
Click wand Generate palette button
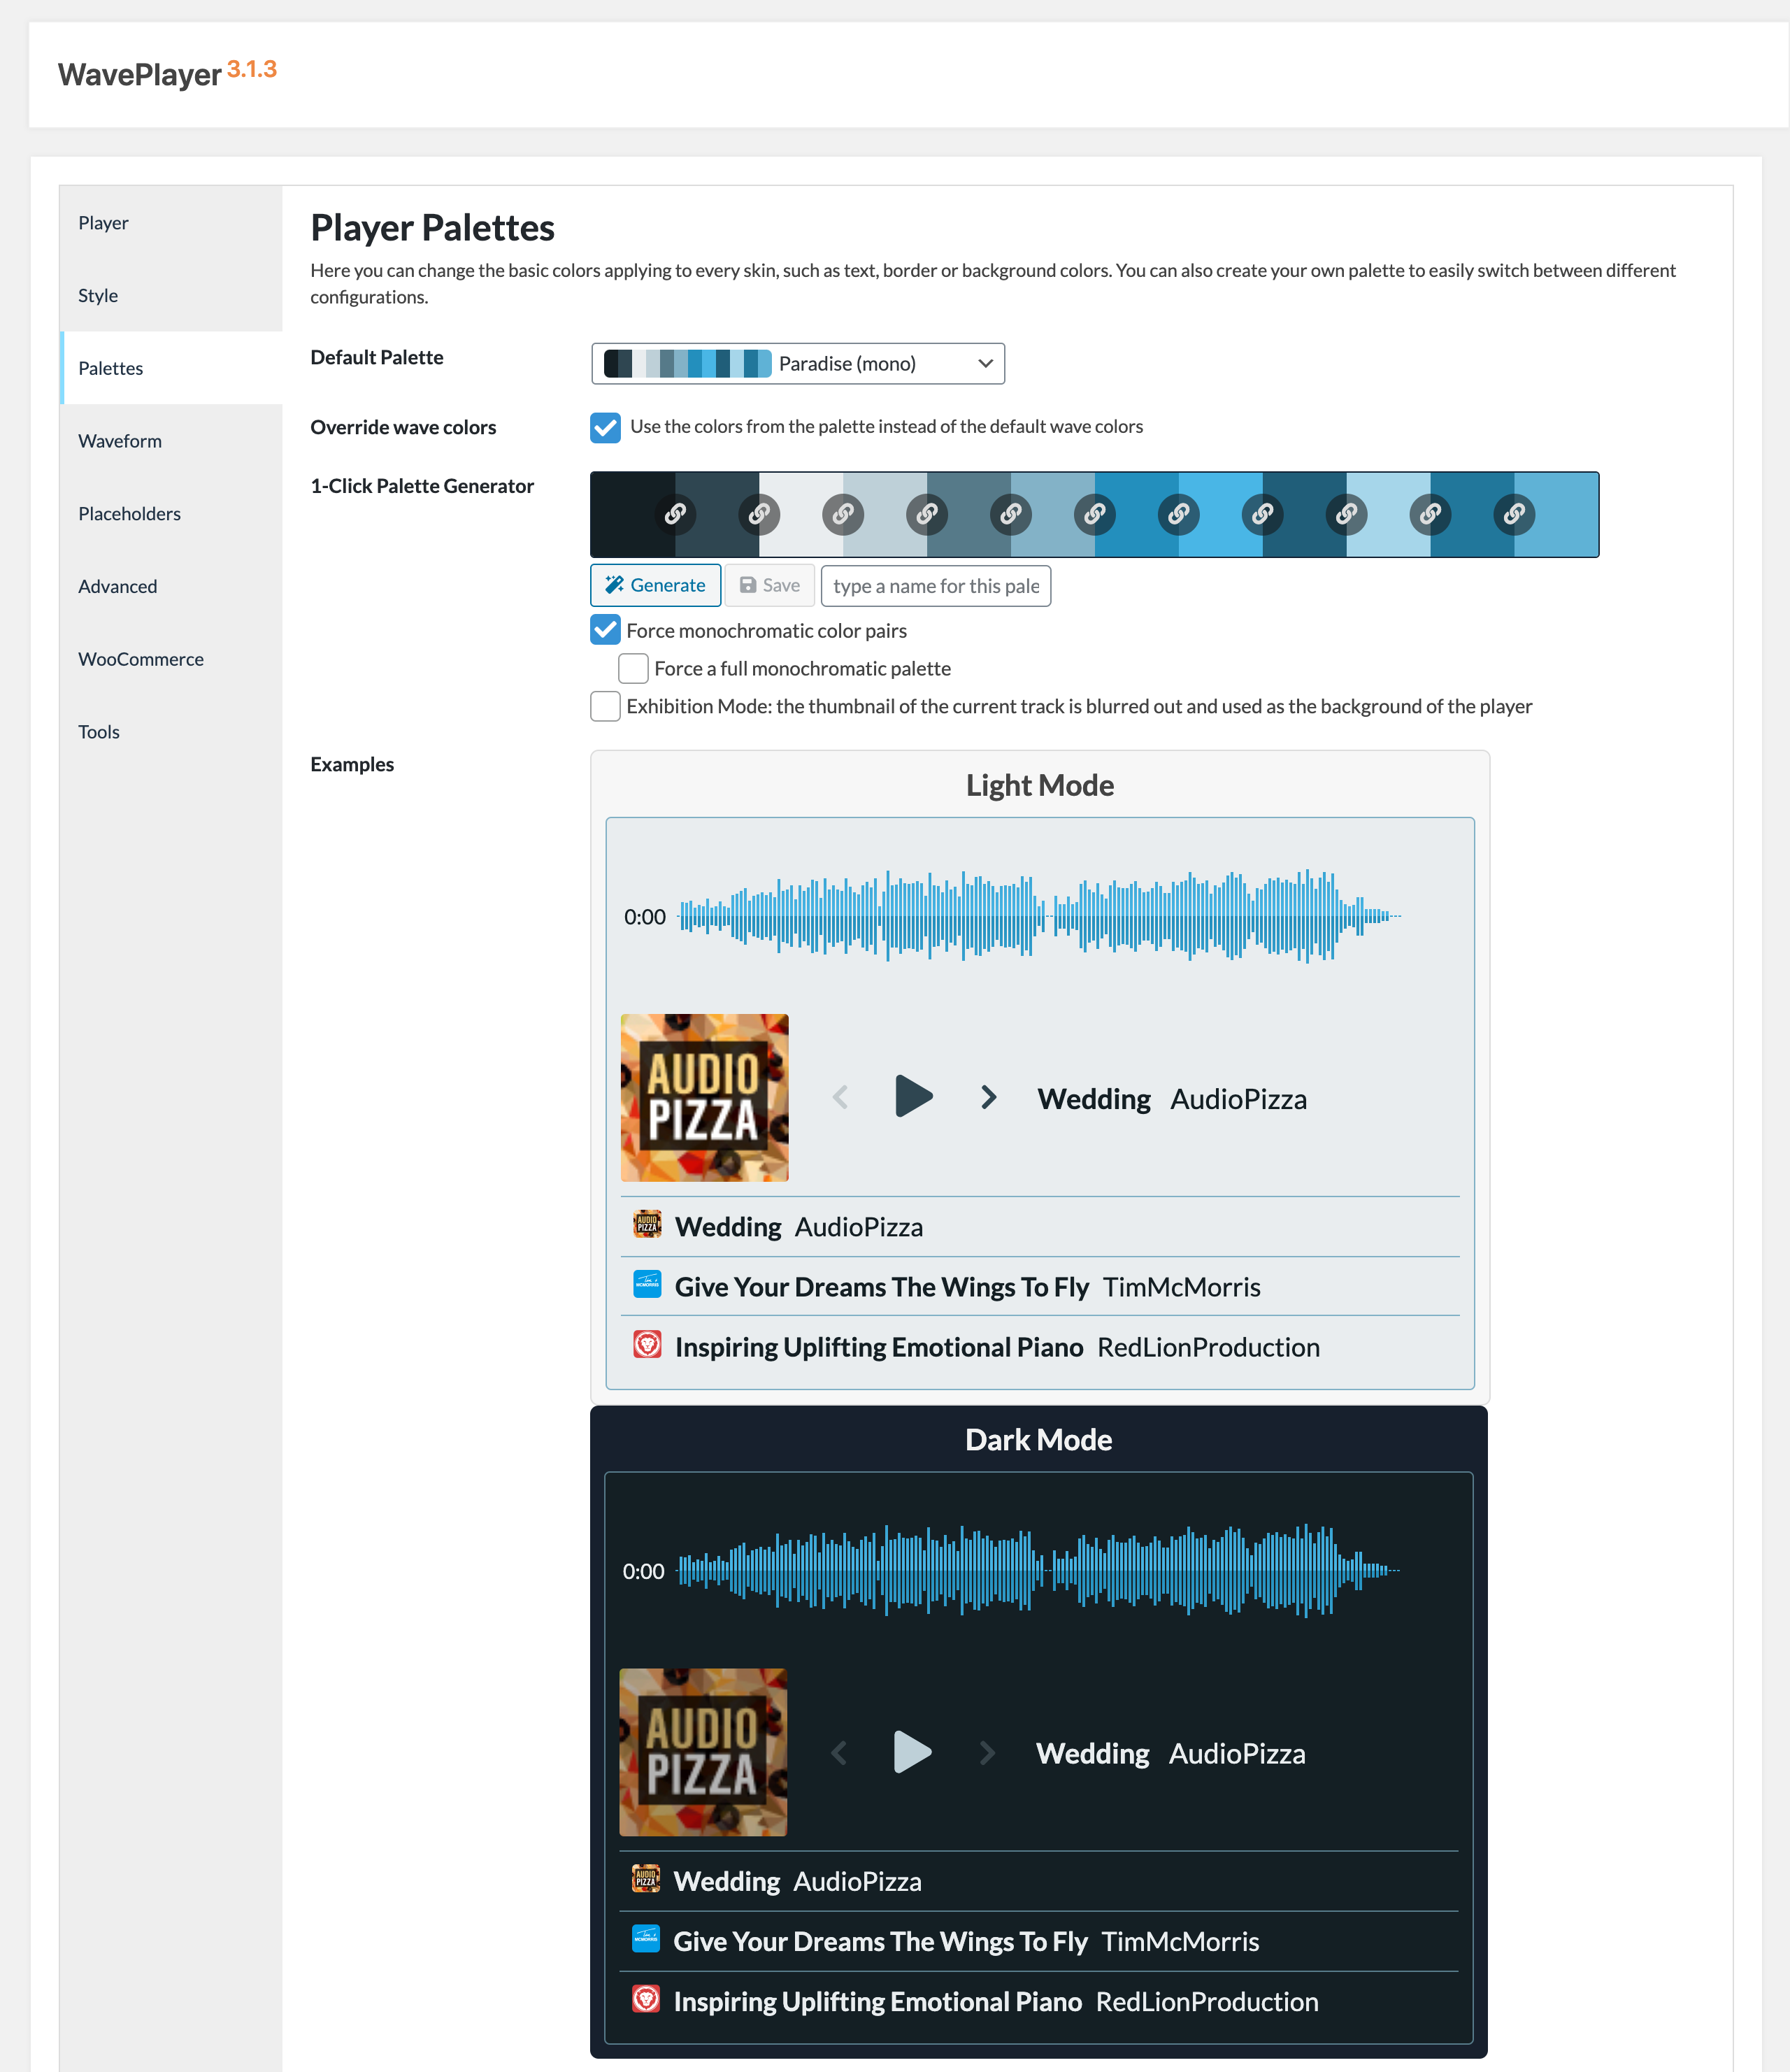coord(655,586)
